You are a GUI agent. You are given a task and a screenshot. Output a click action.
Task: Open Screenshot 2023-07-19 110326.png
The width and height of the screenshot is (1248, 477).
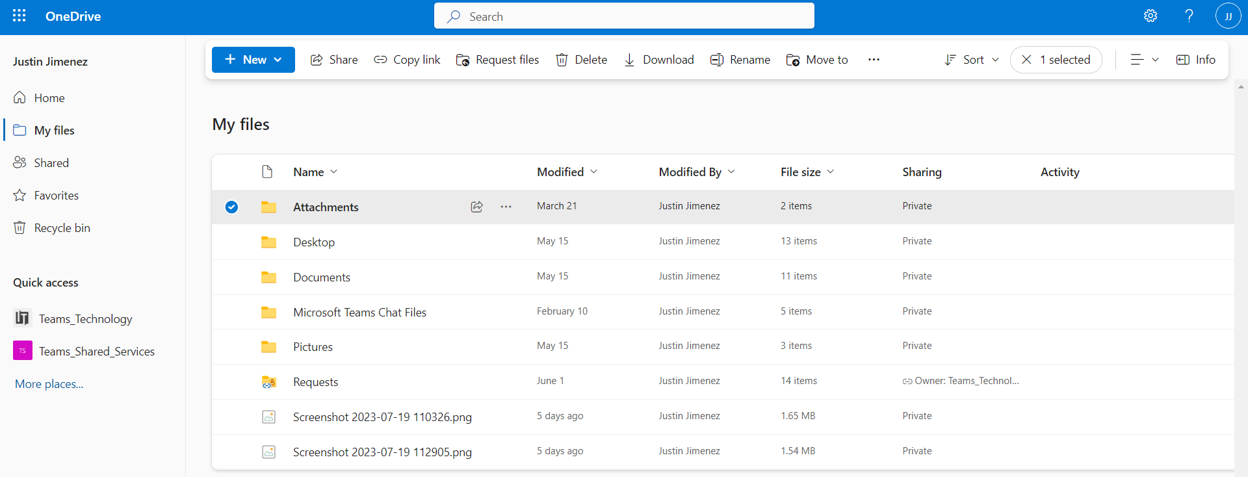(x=382, y=417)
